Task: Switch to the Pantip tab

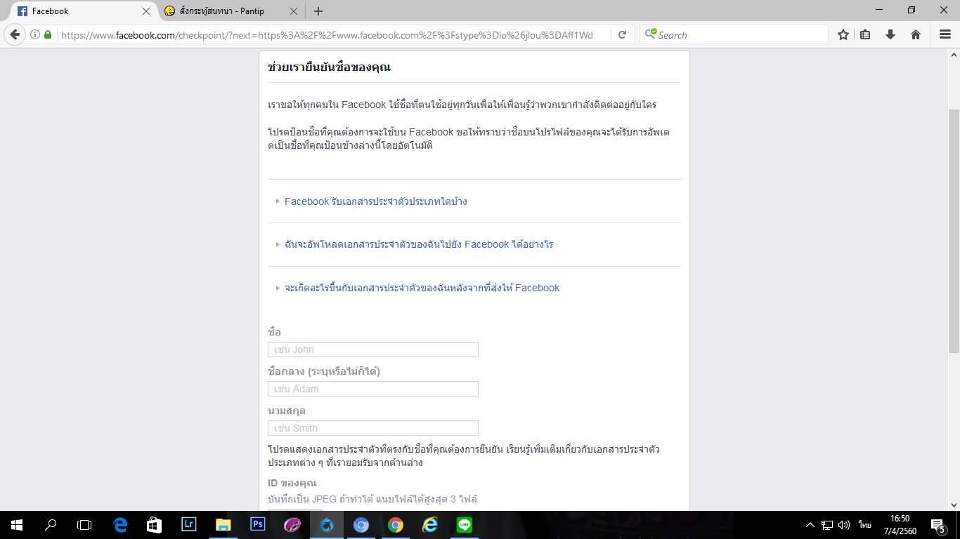Action: click(x=231, y=11)
